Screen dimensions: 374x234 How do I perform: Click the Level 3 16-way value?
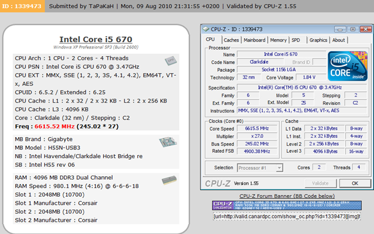pos(356,151)
